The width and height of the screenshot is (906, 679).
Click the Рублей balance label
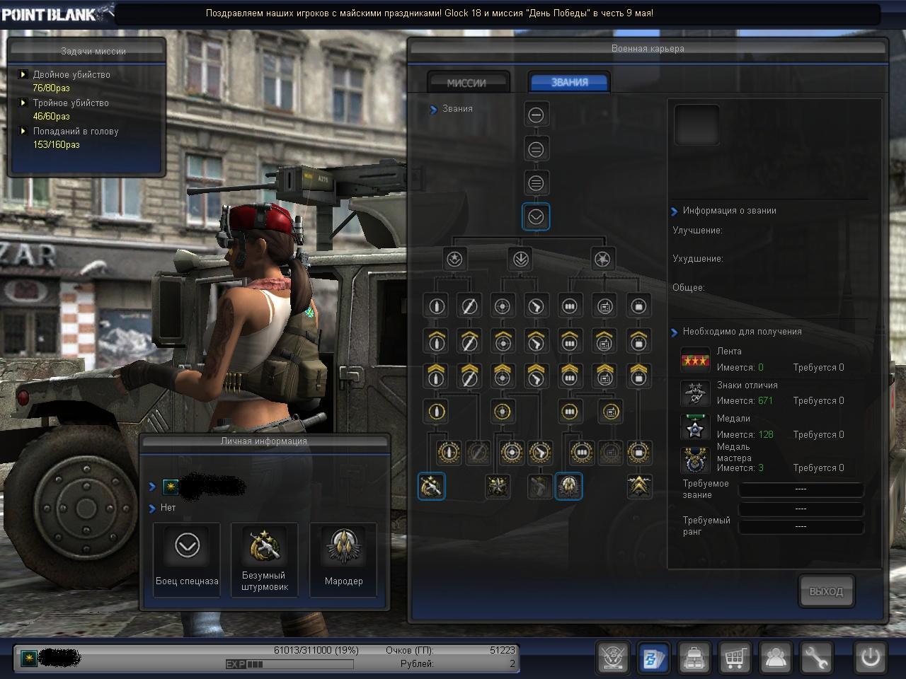pos(417,664)
